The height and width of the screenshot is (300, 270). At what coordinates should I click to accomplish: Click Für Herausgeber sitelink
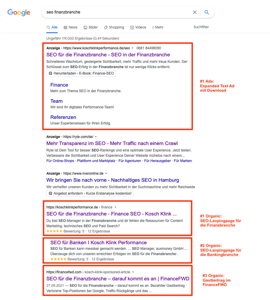(157, 161)
